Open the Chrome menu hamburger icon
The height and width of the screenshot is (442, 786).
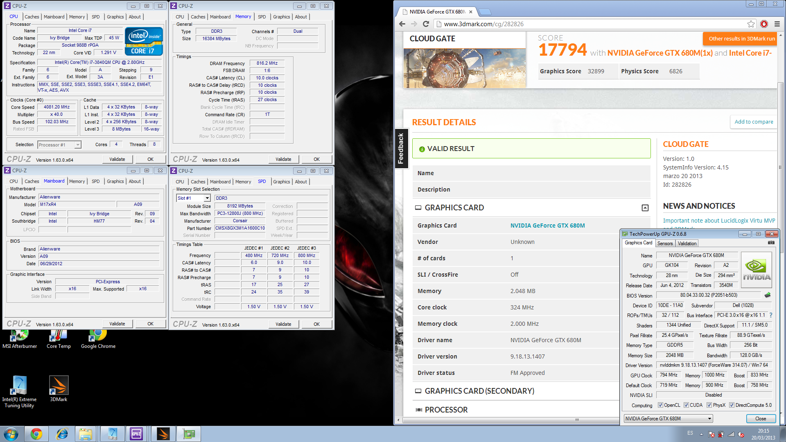point(777,24)
